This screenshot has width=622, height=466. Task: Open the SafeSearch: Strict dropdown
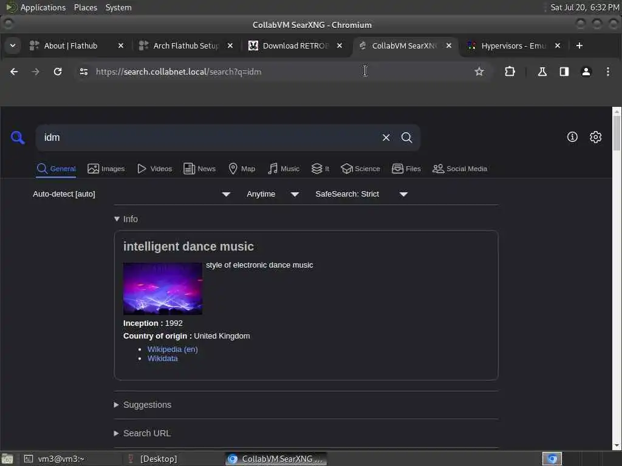(361, 194)
